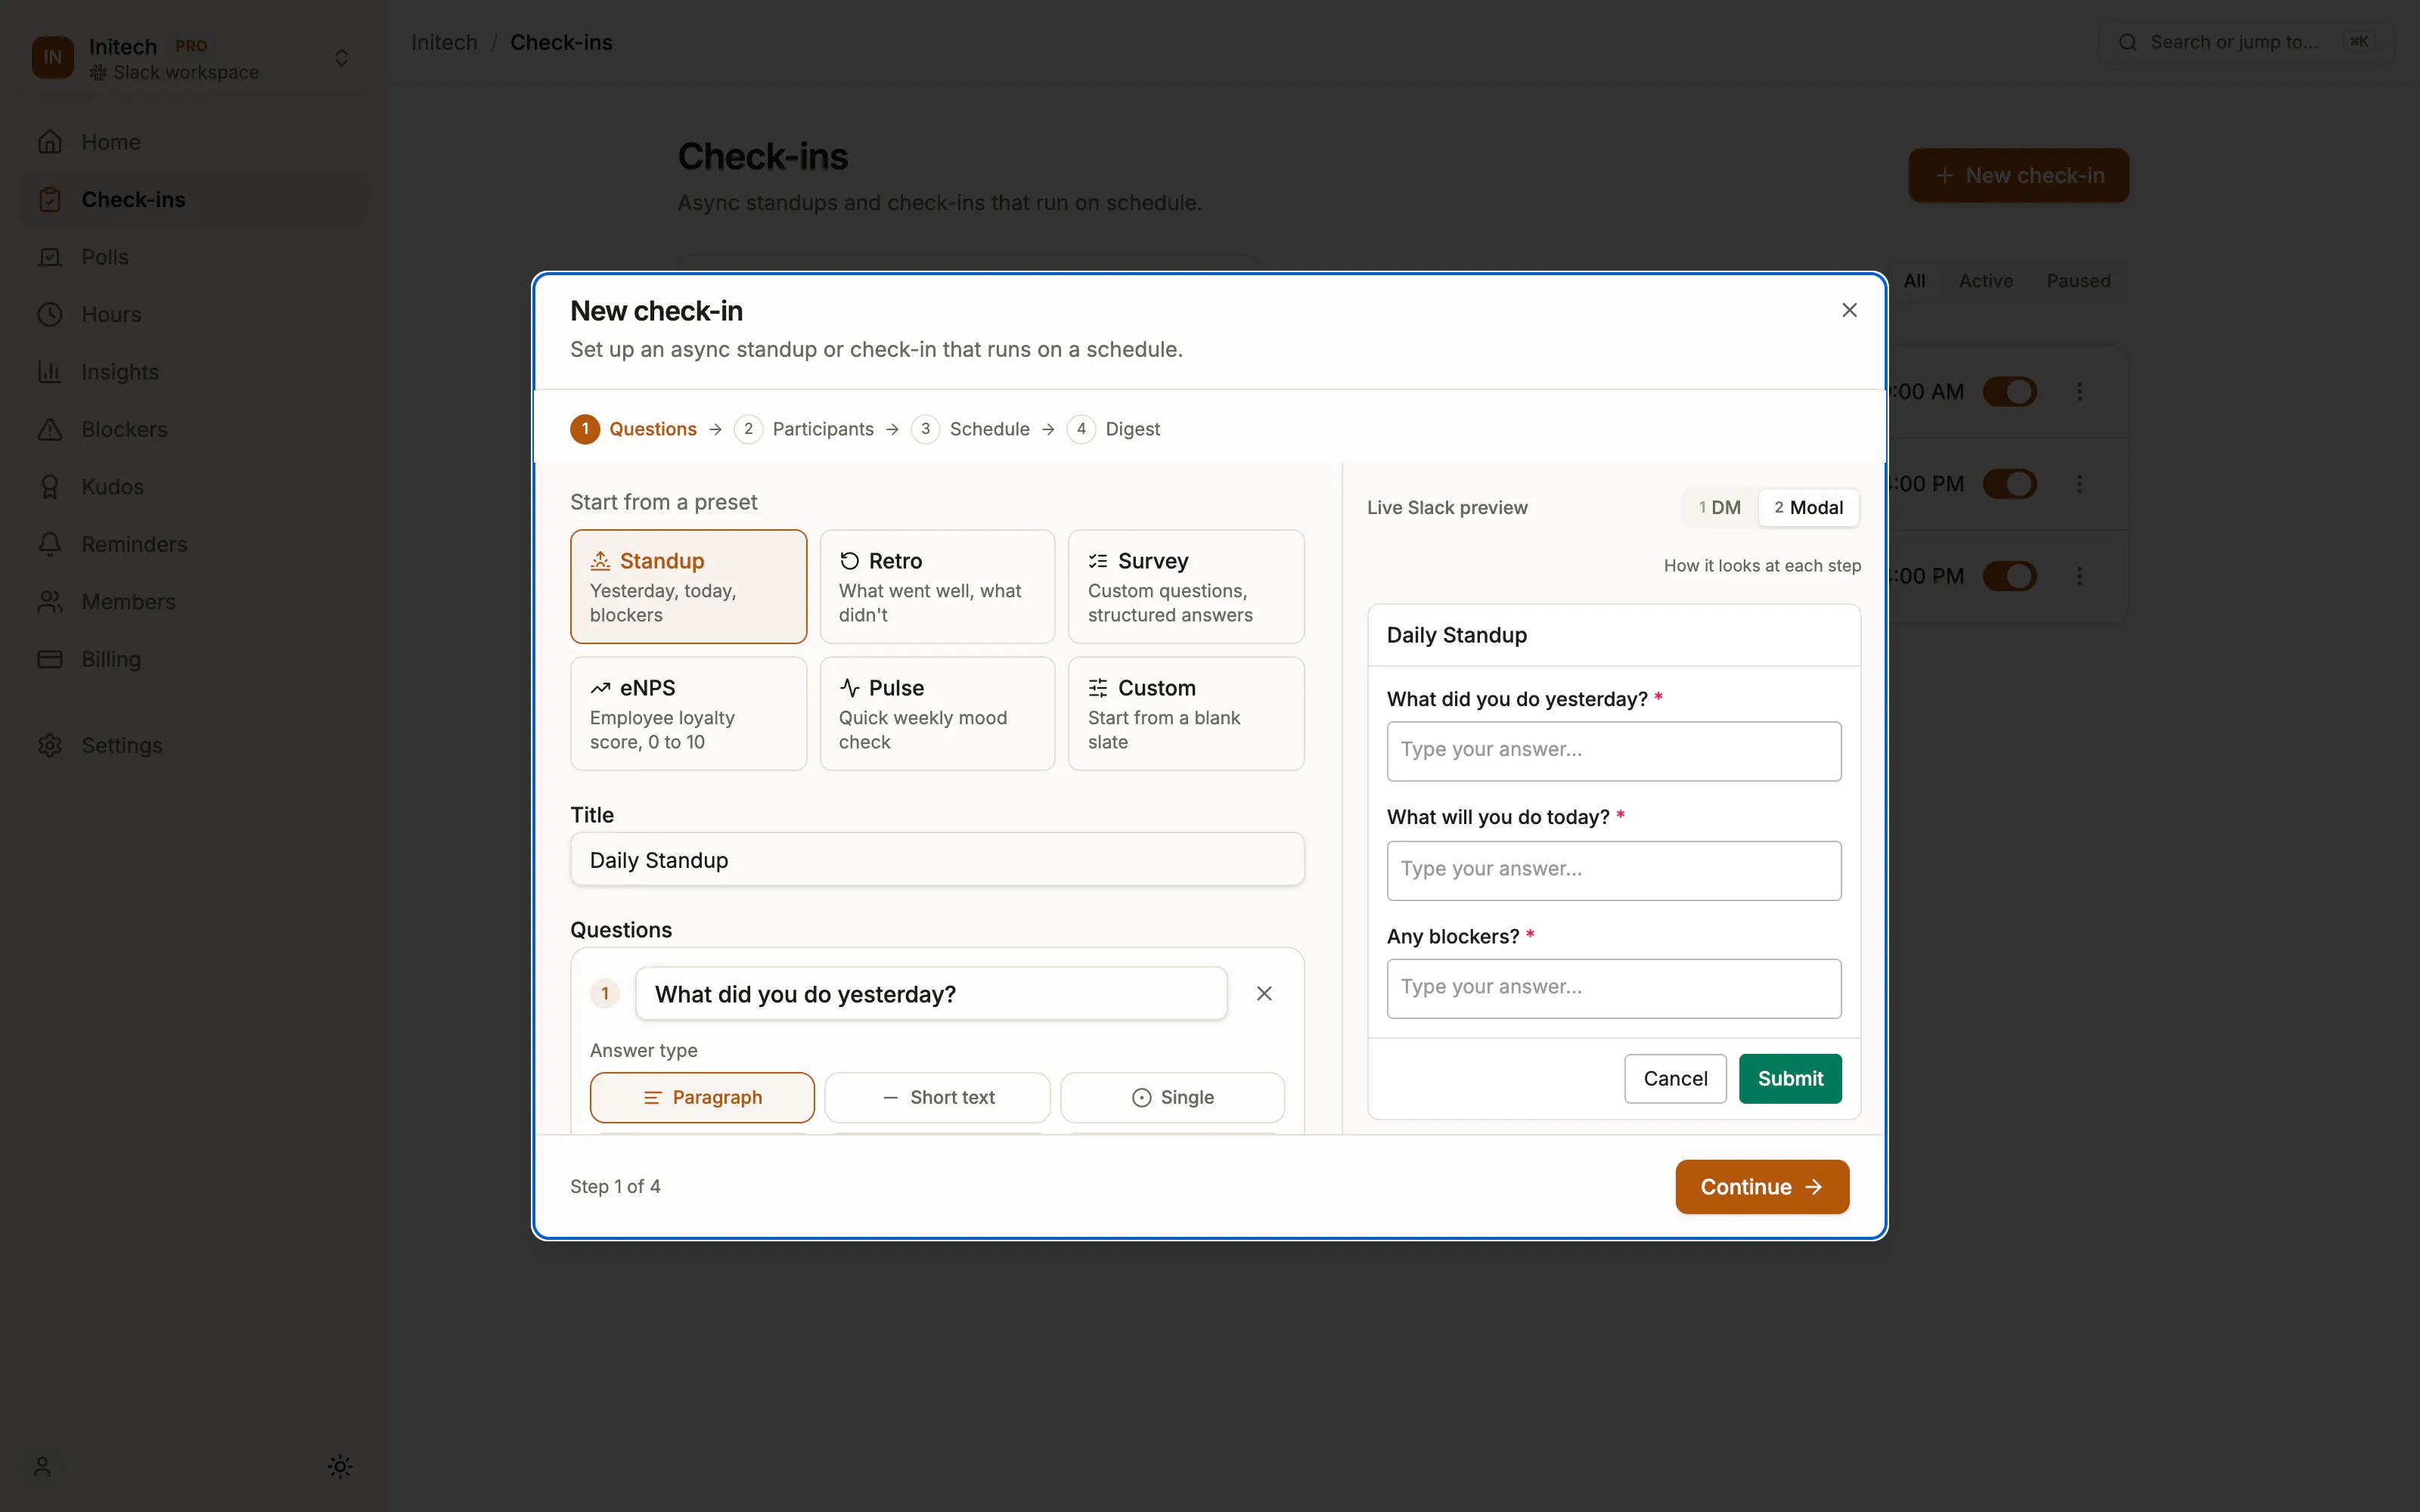Go to Digest step

[x=1113, y=429]
